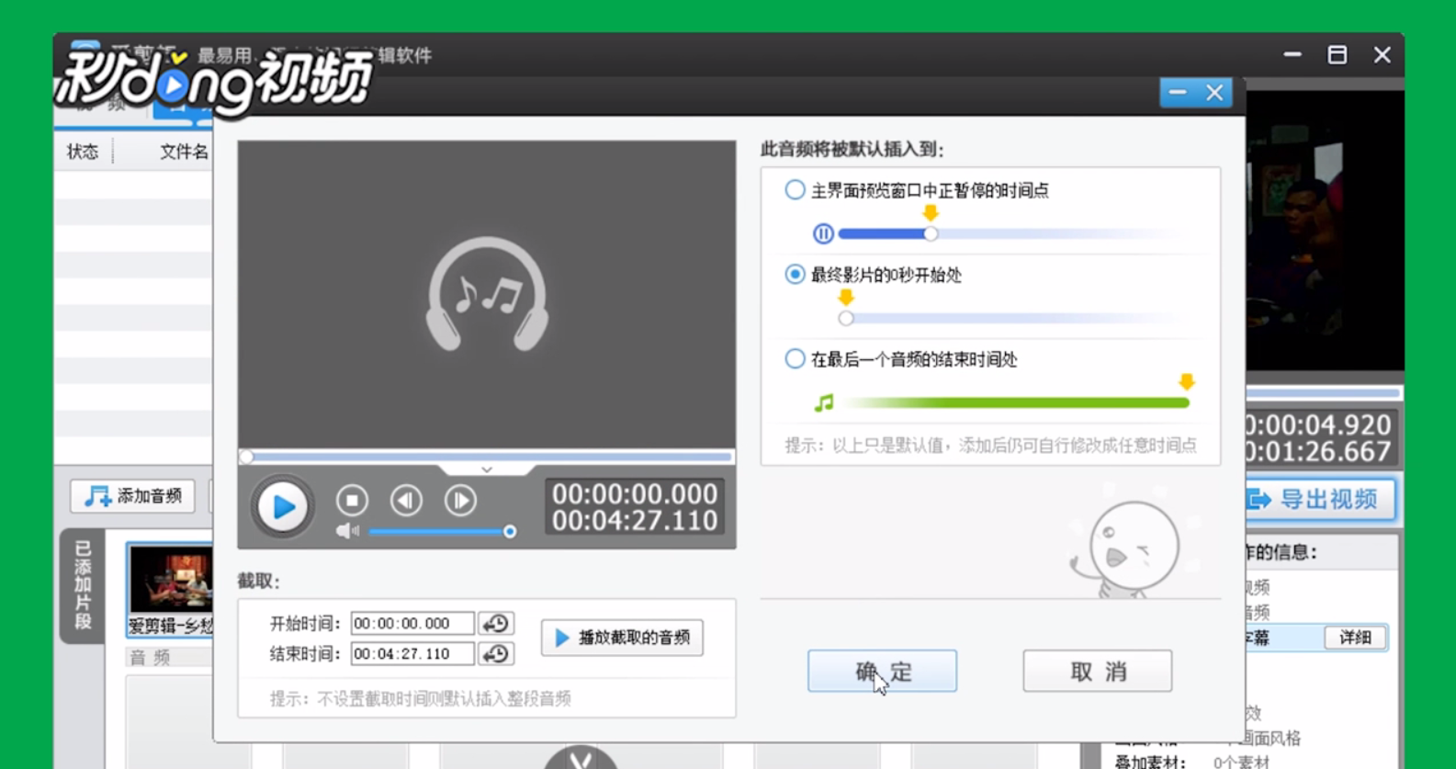Select the 爱剪辑 video clip thumbnail
The image size is (1456, 769).
(170, 589)
